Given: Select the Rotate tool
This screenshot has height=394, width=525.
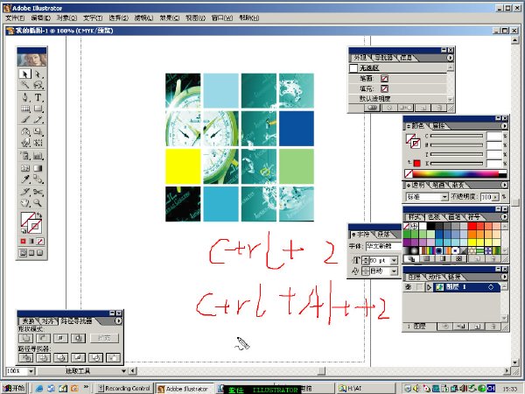Looking at the screenshot, I should [25, 131].
